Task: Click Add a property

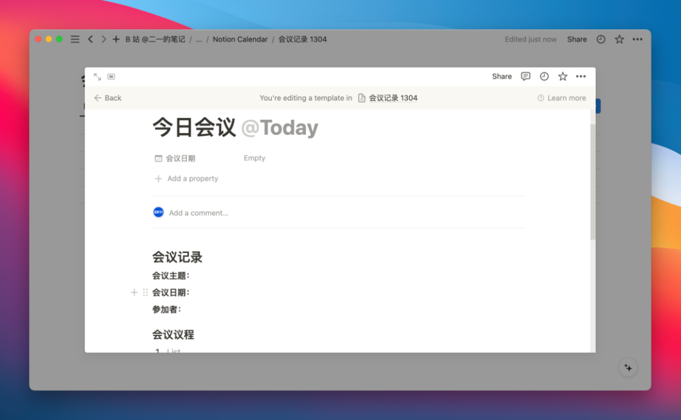Action: tap(186, 178)
